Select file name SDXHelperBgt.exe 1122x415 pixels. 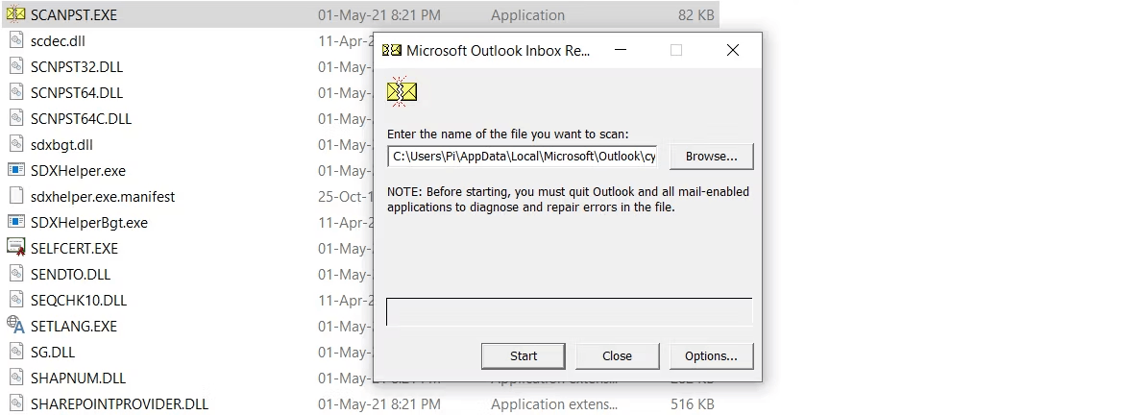tap(88, 222)
